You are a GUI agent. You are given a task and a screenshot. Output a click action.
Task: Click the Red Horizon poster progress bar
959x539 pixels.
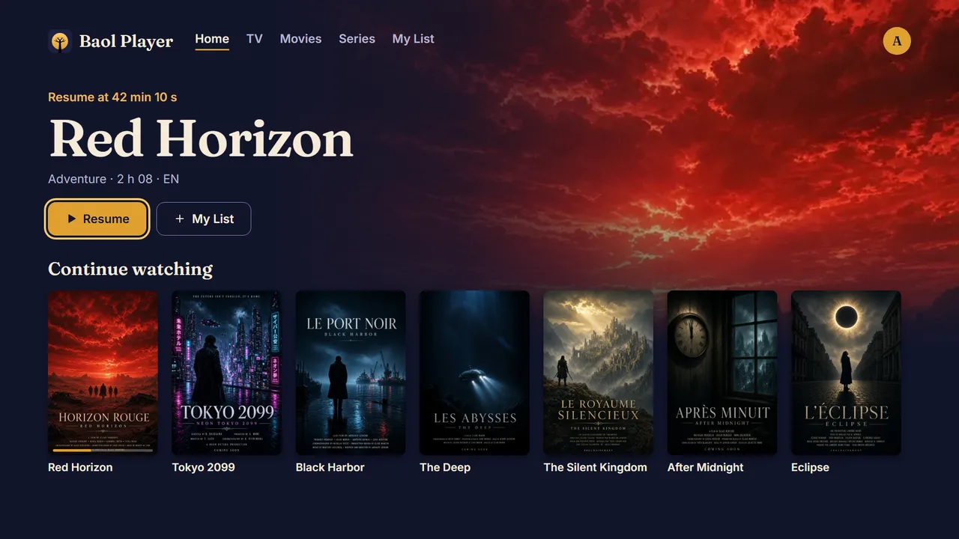(x=103, y=451)
